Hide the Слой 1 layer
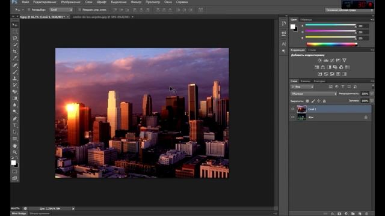Viewport: 385px width, 216px height. 293,109
